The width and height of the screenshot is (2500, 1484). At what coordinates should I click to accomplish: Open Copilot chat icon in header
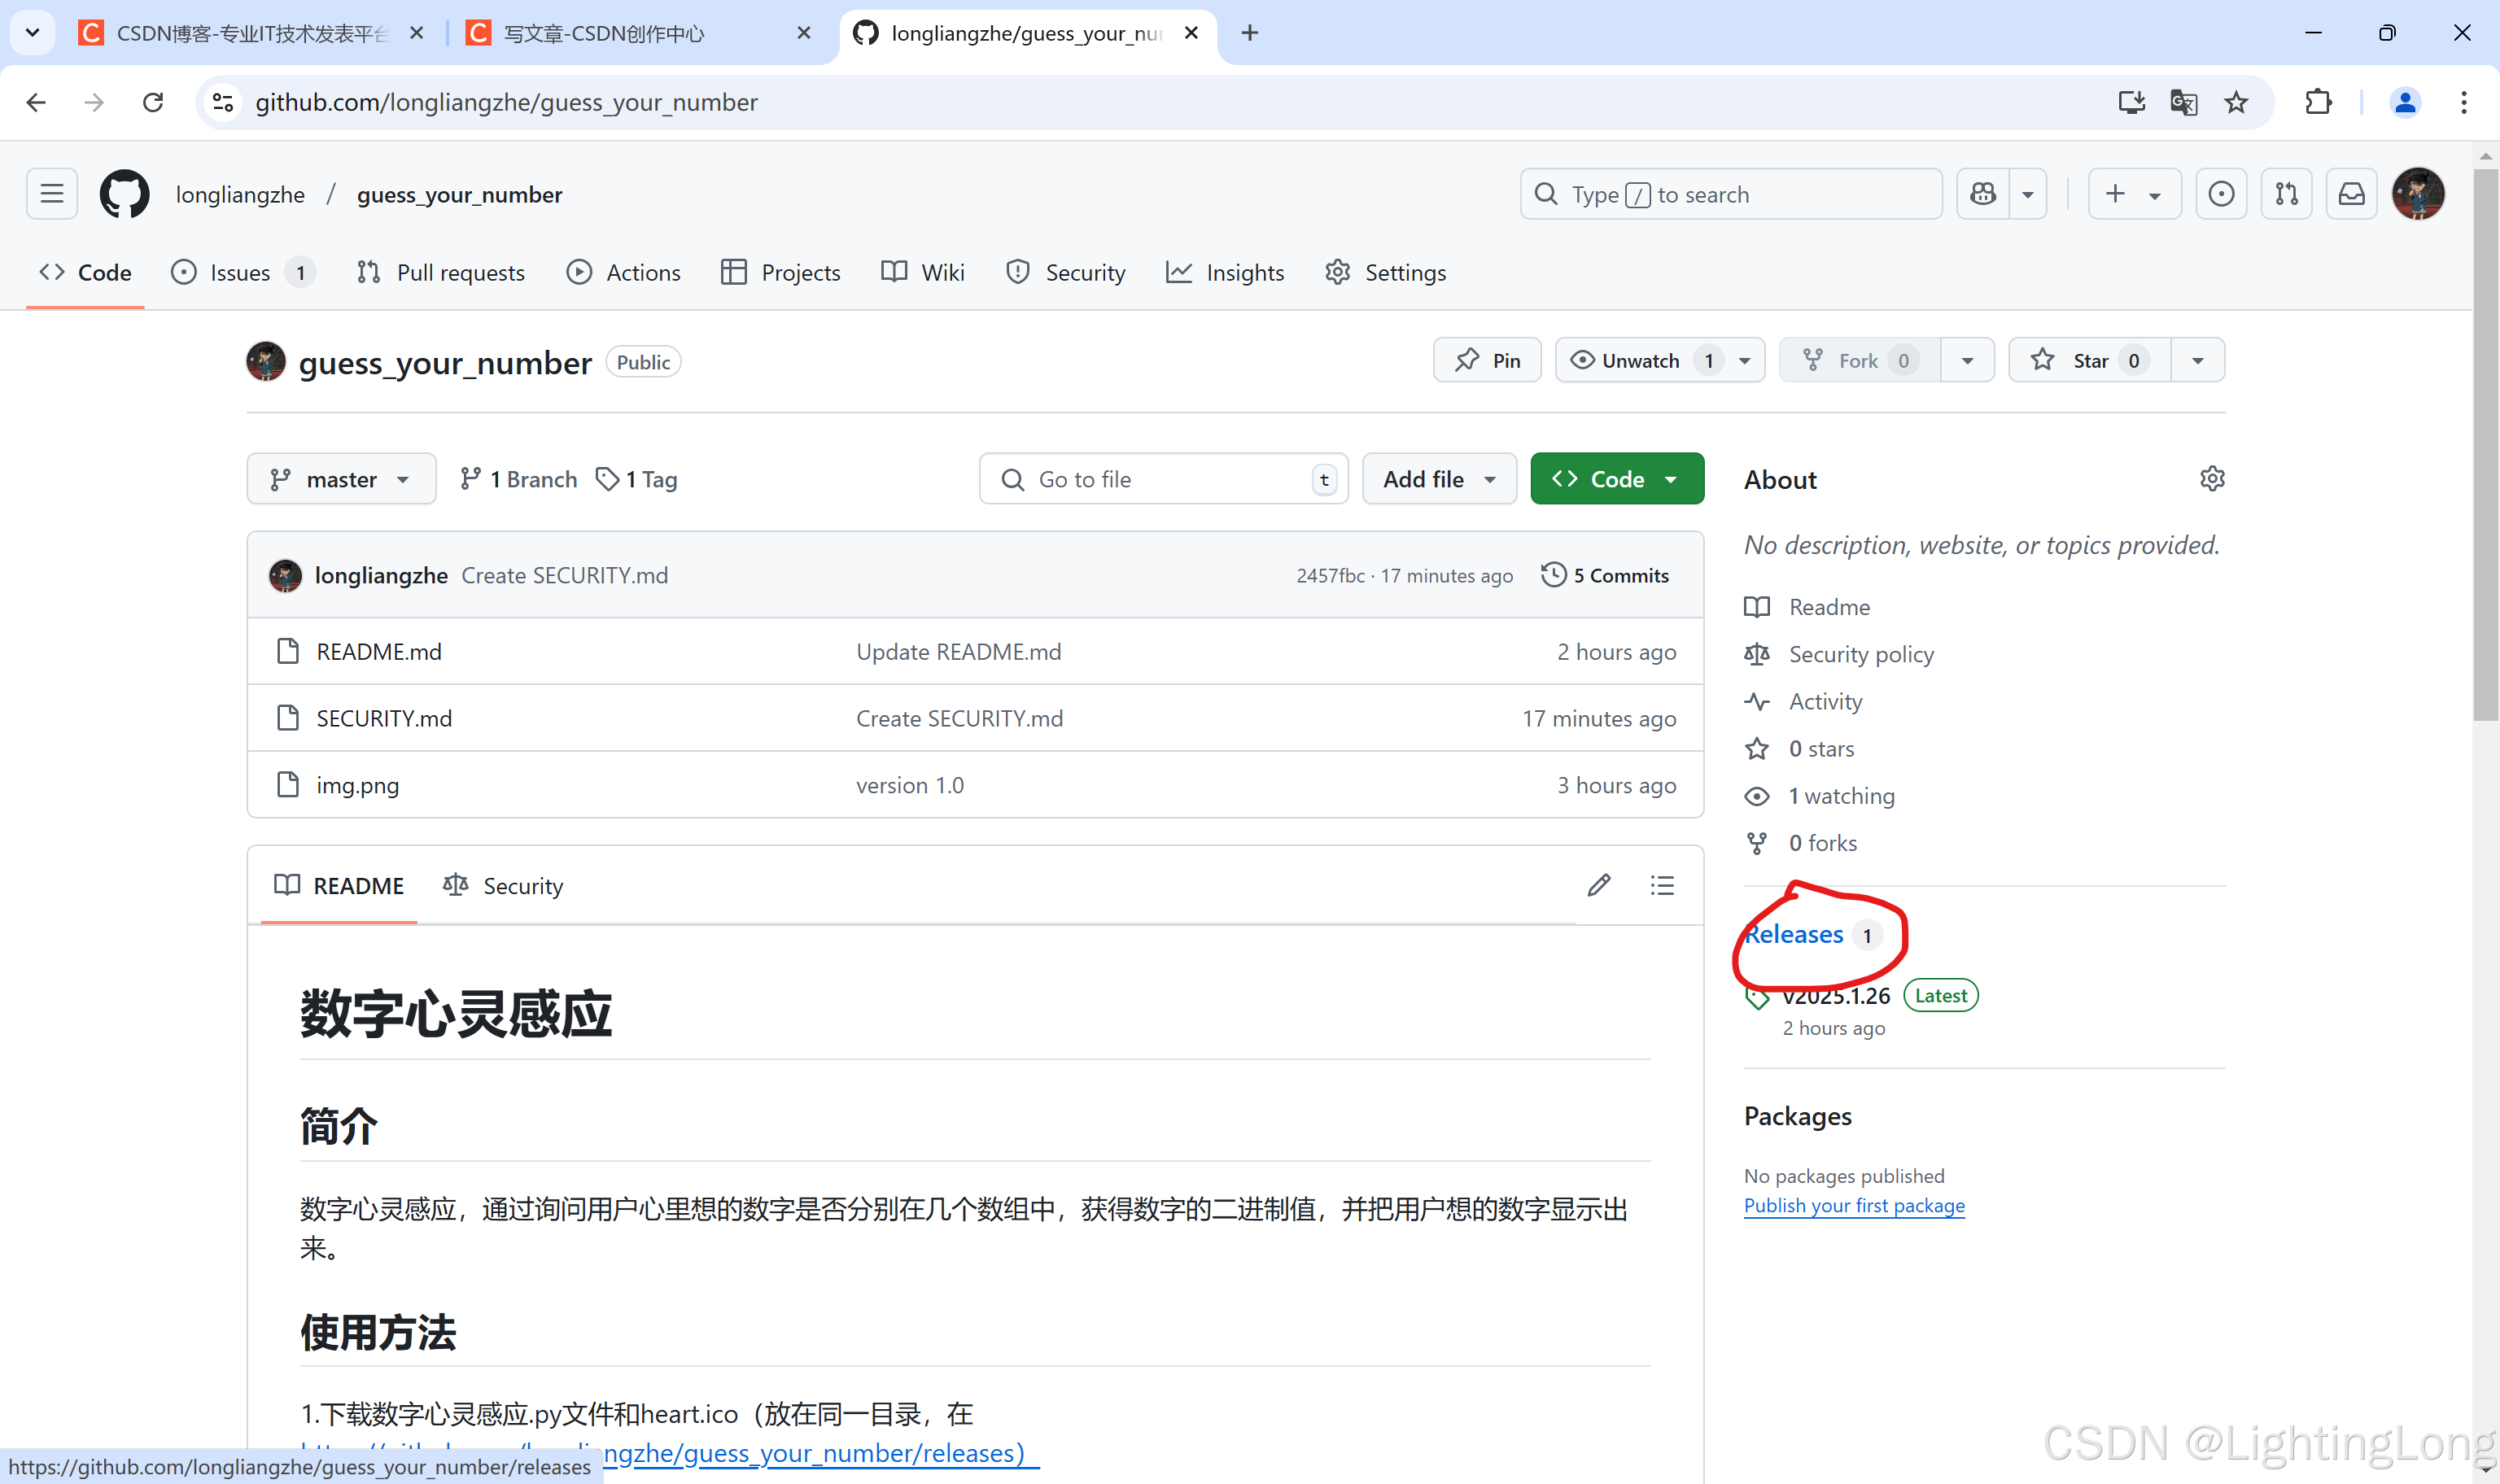pyautogui.click(x=1983, y=194)
